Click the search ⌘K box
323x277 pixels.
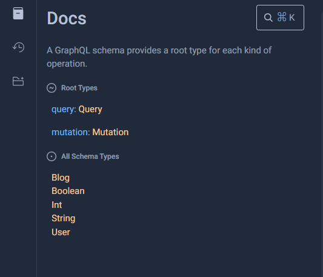click(x=280, y=18)
